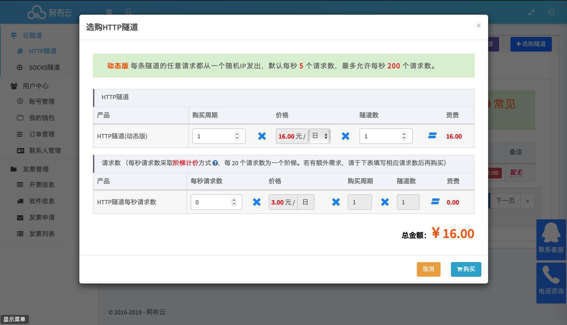567x325 pixels.
Task: Click the 显示菜单 label at bottom-left
Action: point(14,319)
